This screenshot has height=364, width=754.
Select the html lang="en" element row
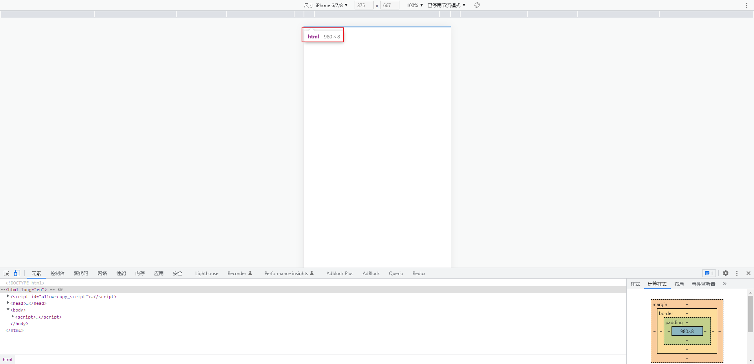(x=313, y=290)
